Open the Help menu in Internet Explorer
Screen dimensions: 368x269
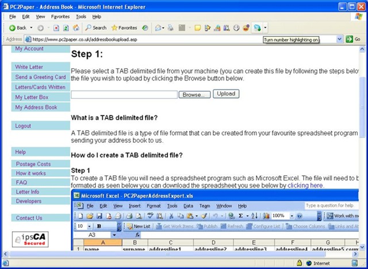click(97, 17)
